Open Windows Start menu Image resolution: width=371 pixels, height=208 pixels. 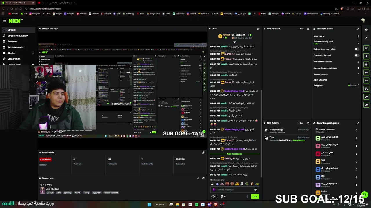[149, 205]
